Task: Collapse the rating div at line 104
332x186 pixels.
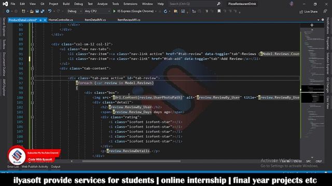Action: pos(32,117)
